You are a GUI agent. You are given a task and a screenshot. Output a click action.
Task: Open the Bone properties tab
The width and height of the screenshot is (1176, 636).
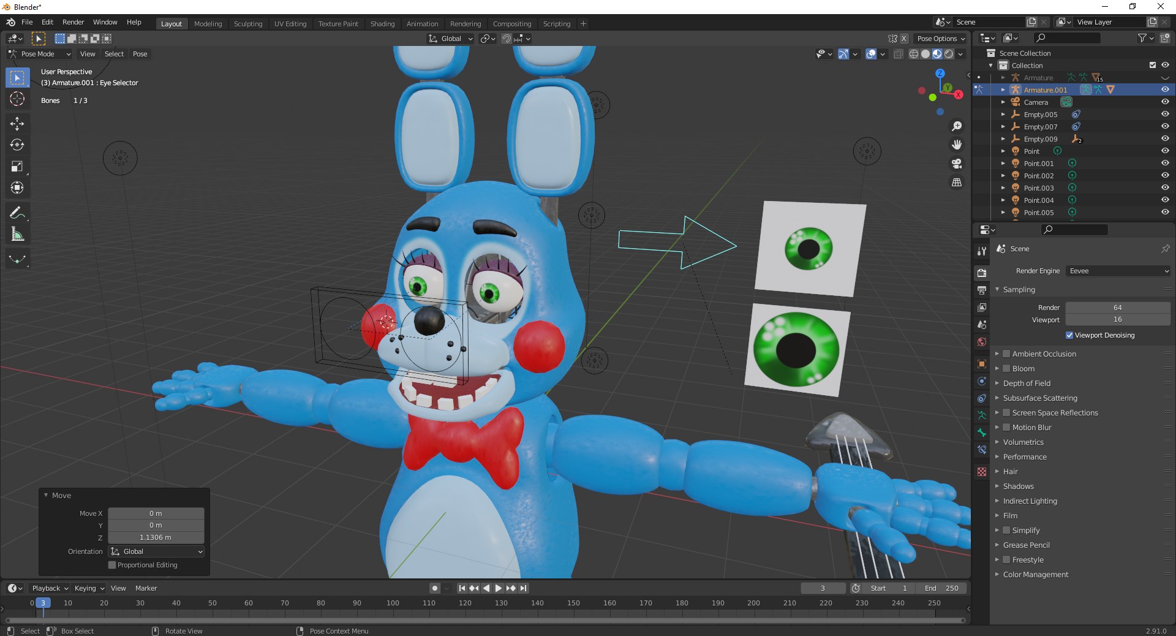tap(982, 433)
